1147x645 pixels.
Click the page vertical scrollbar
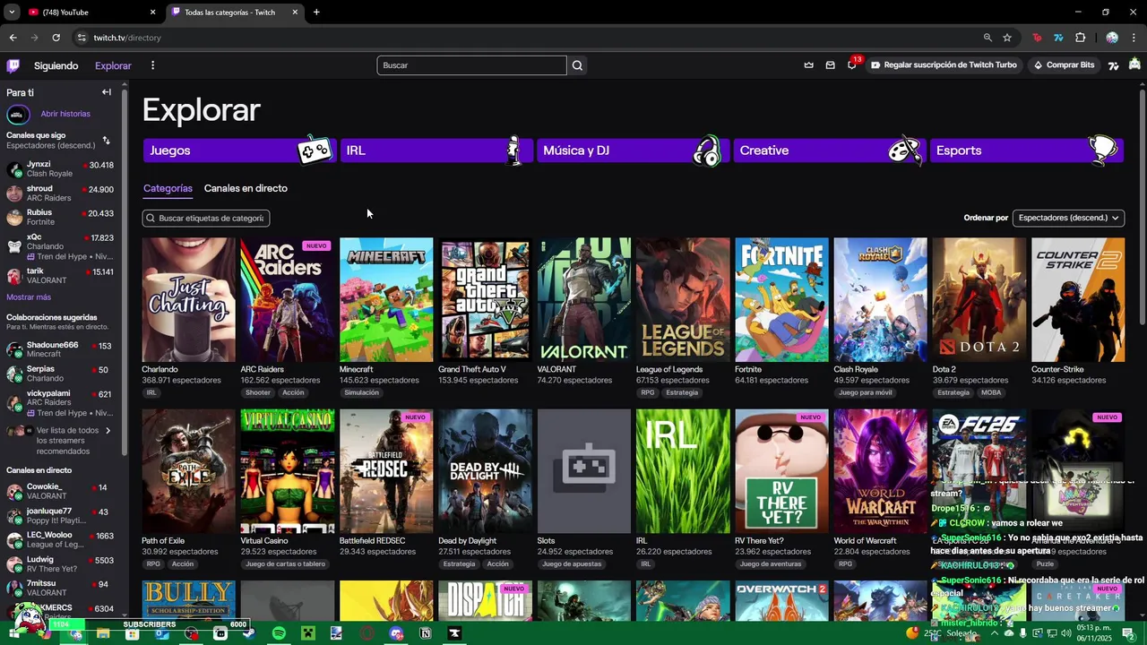coord(1142,206)
